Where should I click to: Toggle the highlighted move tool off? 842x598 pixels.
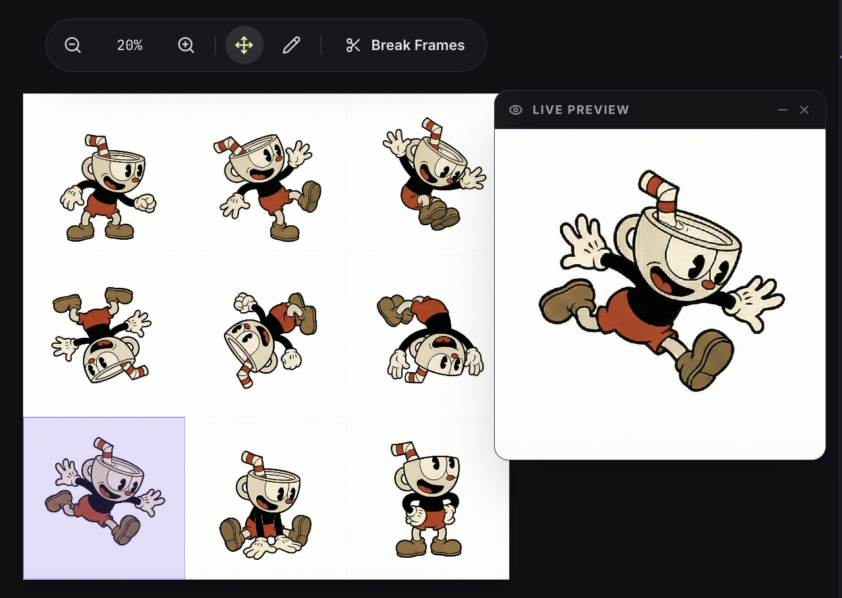coord(244,45)
